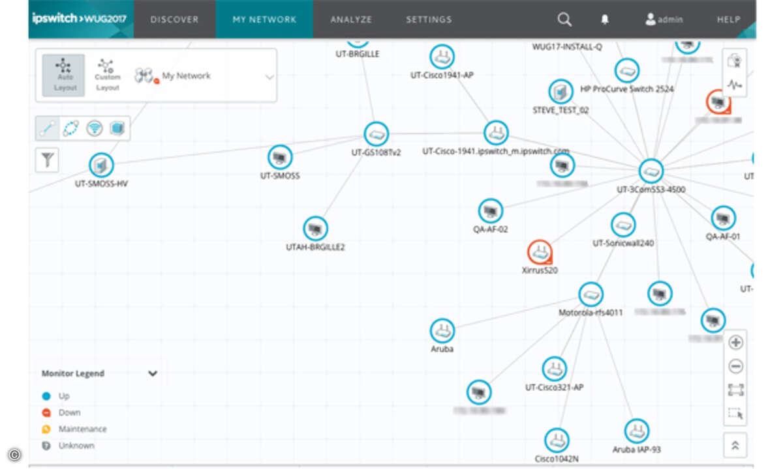Toggle the link connections overlay
The image size is (783, 469).
[48, 129]
